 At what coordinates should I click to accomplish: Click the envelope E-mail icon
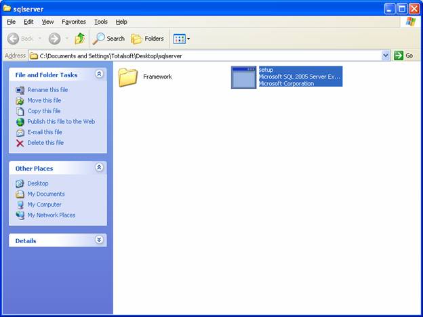pyautogui.click(x=20, y=132)
